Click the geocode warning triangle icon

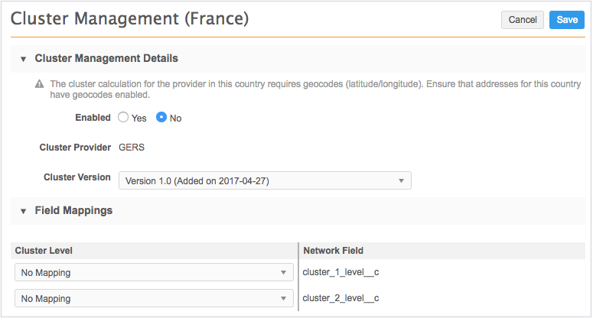pos(39,84)
